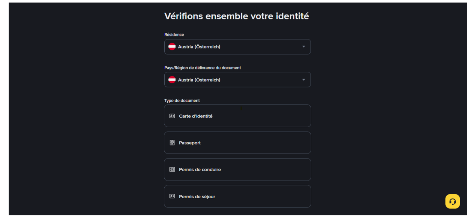
Task: Choose Passeport as document type
Action: click(x=237, y=143)
